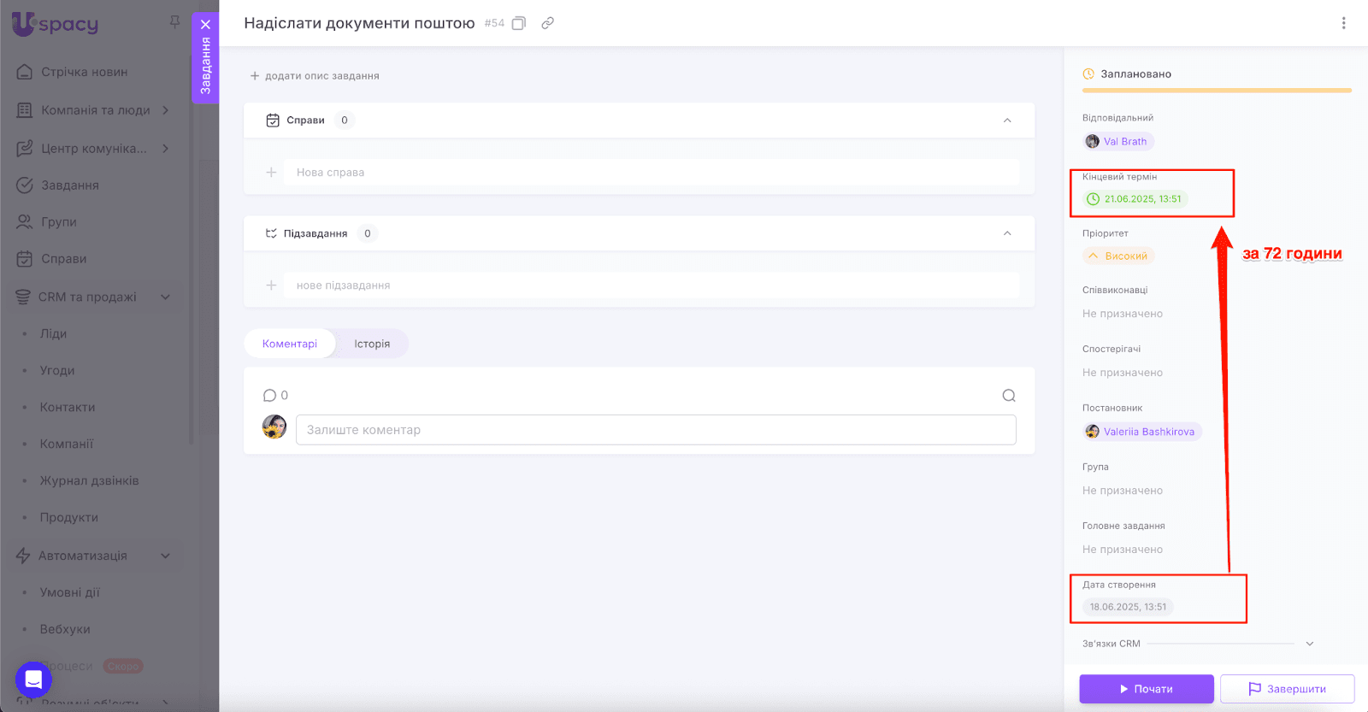Viewport: 1368px width, 712px height.
Task: Edit deadline 21.06.2025, 13:51
Action: click(x=1135, y=199)
